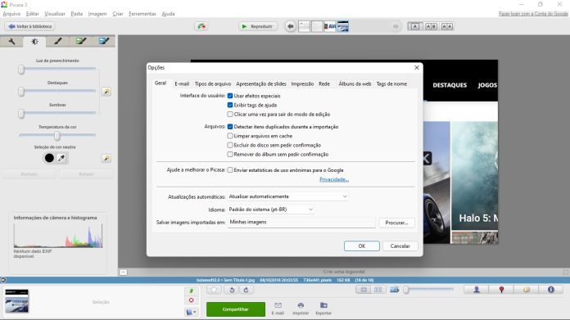The height and width of the screenshot is (320, 570).
Task: Adjust the Temperatura da cor slider handle
Action: (57, 136)
